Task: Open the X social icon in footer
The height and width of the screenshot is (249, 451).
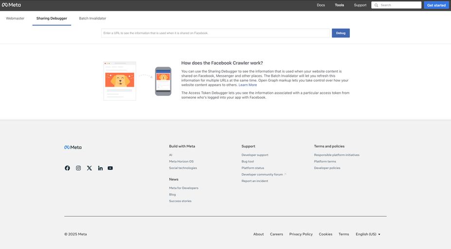Action: coord(89,168)
